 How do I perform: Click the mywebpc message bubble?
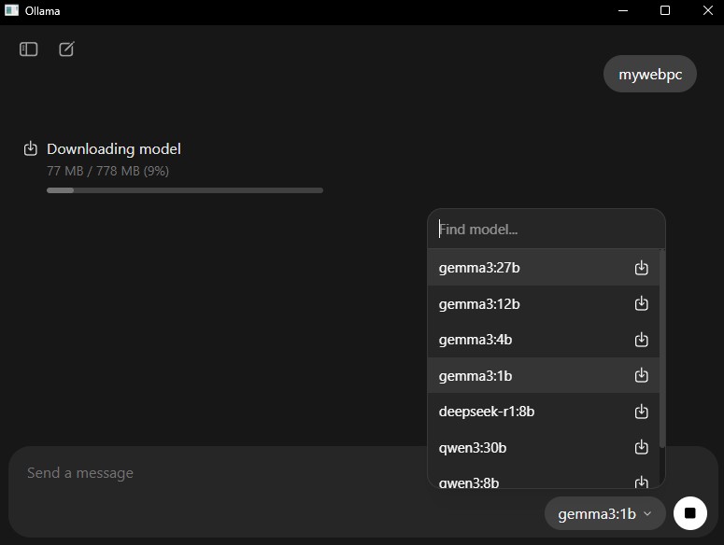[x=649, y=74]
